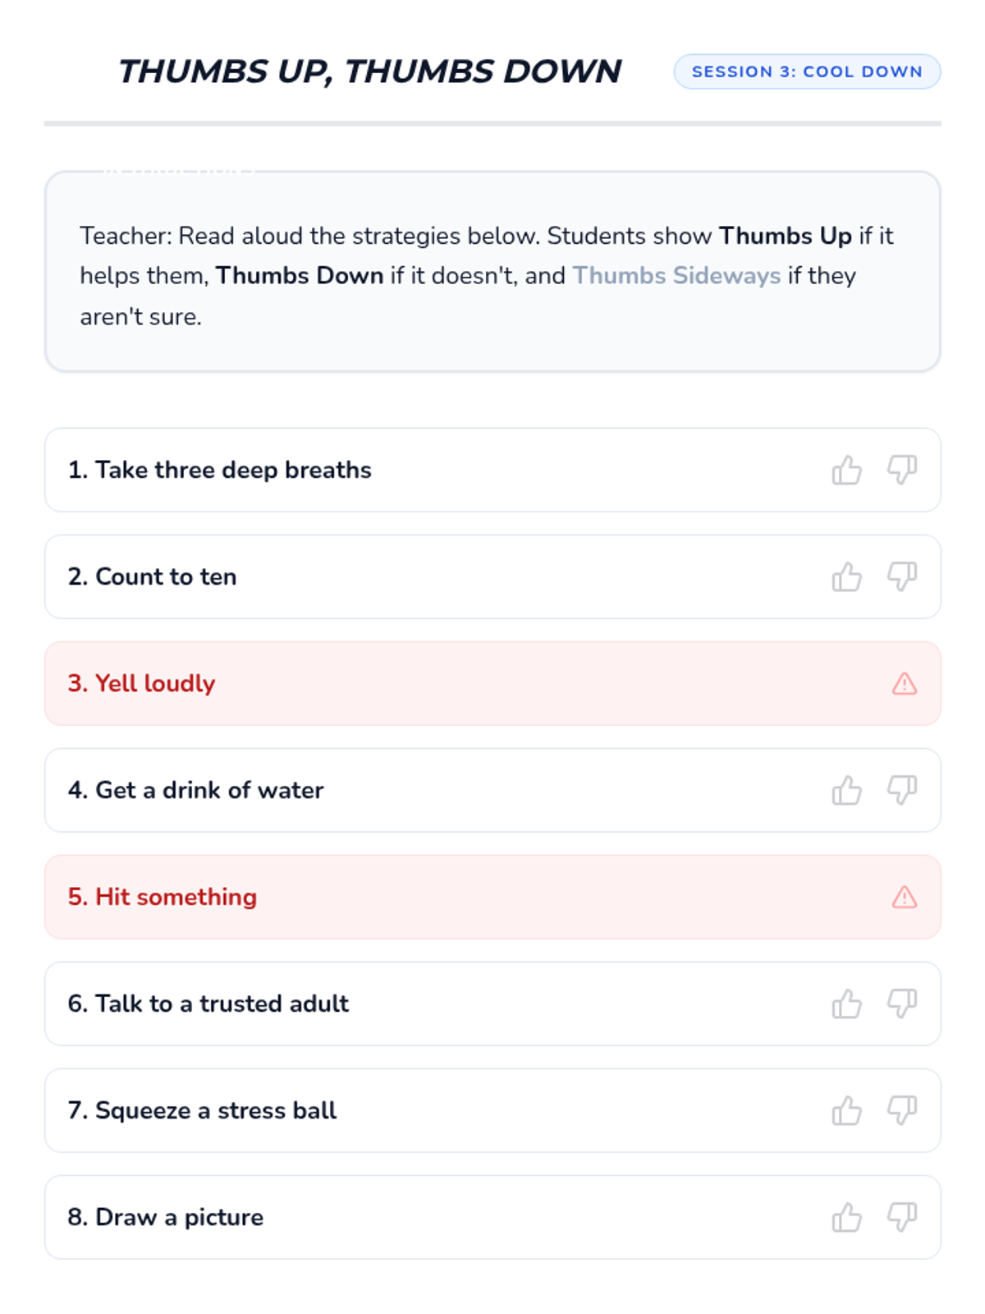
Task: Mark thumbs up for Squeeze a stress ball
Action: pos(846,1111)
